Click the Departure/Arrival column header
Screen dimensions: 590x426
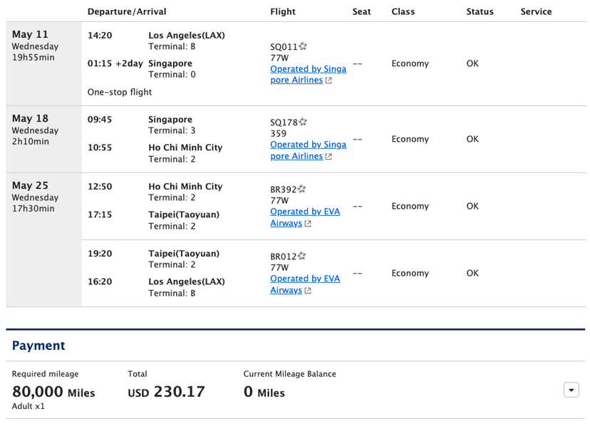point(127,11)
